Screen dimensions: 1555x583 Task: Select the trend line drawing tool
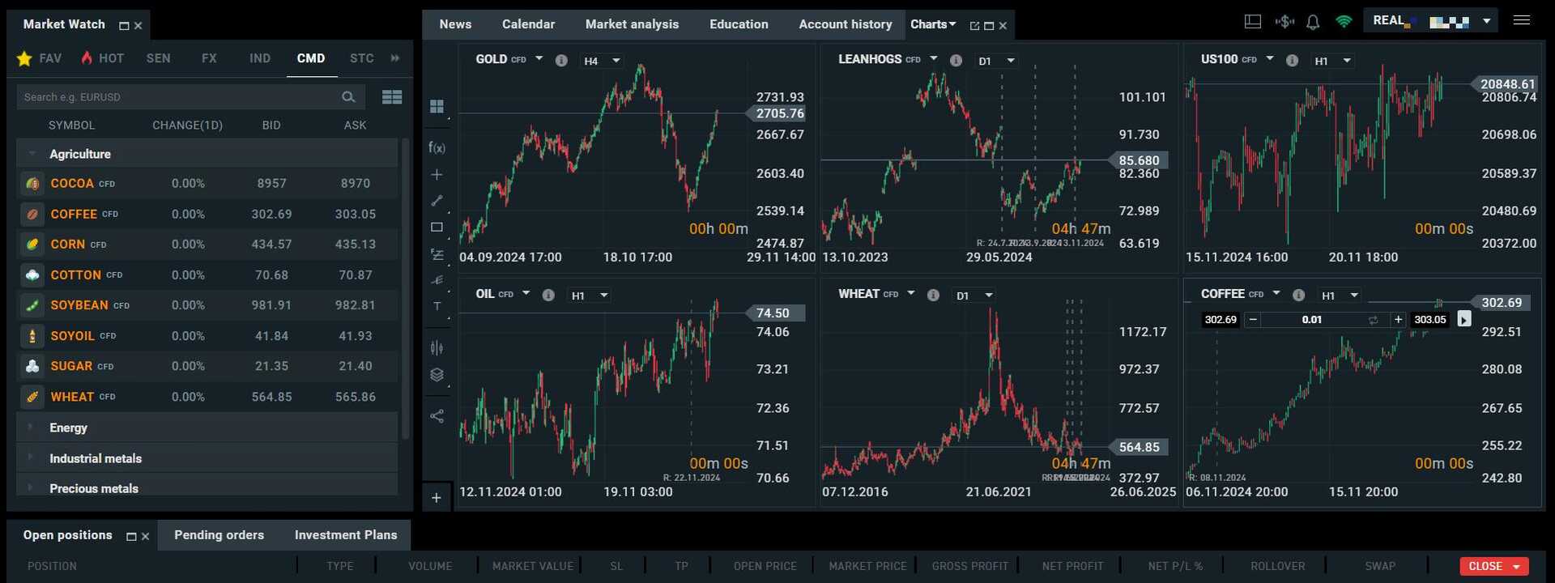pos(437,200)
